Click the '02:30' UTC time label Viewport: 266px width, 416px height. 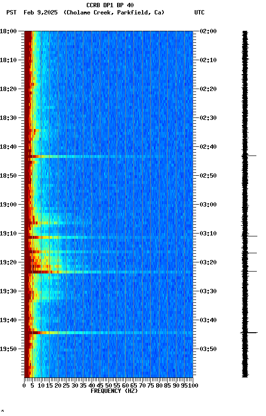(x=208, y=118)
